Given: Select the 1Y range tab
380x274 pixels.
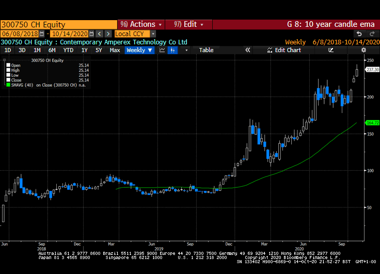Looking at the screenshot, I should 84,50.
